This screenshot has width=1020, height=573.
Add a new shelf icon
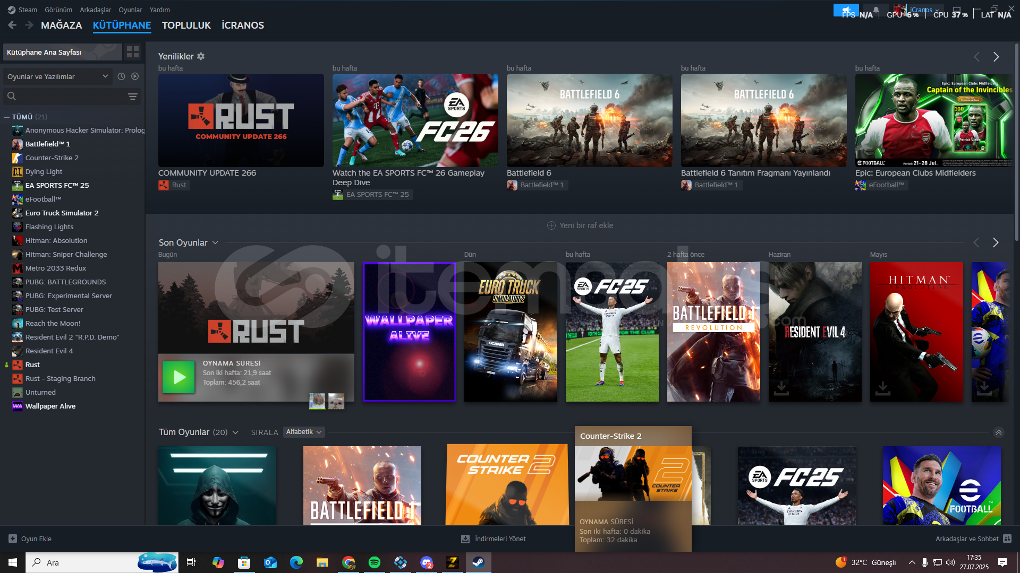pos(551,225)
